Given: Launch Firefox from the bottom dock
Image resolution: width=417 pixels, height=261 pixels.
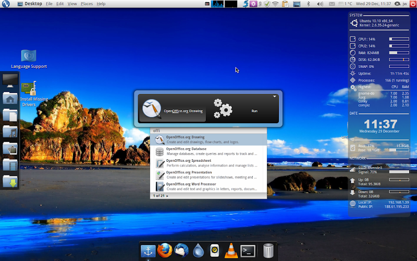Looking at the screenshot, I should [165, 251].
